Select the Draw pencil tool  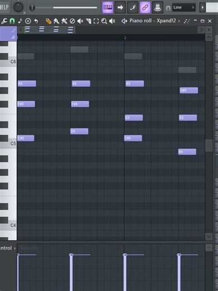coord(49,21)
